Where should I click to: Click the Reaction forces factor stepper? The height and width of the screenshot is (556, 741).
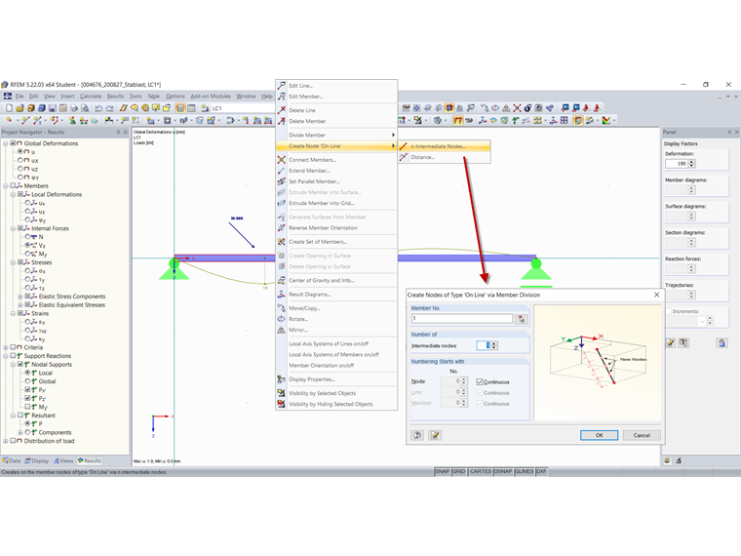coord(692,268)
